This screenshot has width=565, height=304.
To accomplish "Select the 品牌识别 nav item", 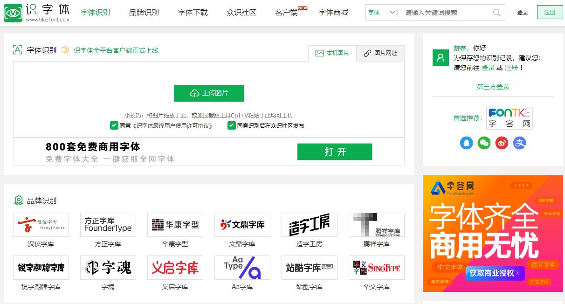I will [144, 13].
